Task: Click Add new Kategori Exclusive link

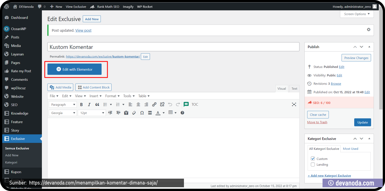Action: (x=330, y=175)
